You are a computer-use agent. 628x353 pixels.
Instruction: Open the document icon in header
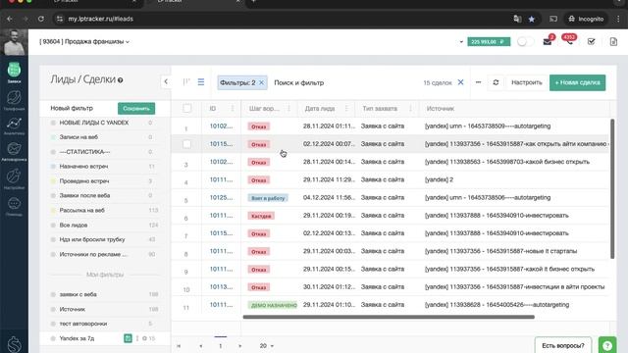(x=613, y=41)
